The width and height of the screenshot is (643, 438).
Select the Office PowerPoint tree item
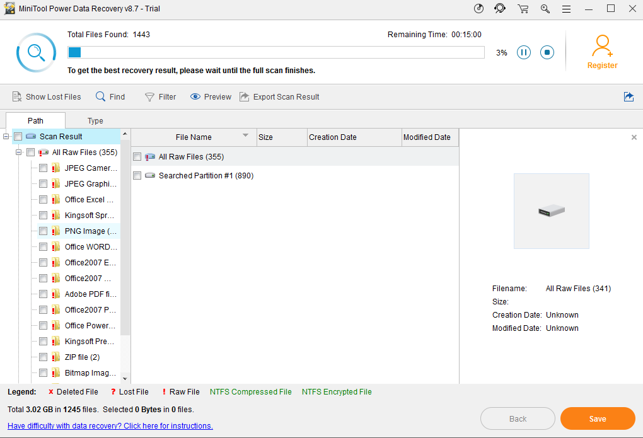(x=90, y=326)
